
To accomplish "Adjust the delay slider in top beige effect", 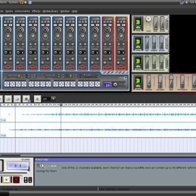I will click(x=155, y=23).
